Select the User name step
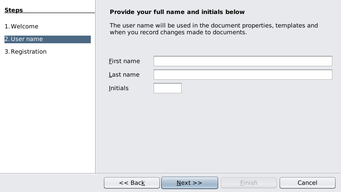The height and width of the screenshot is (192, 341). coord(27,39)
